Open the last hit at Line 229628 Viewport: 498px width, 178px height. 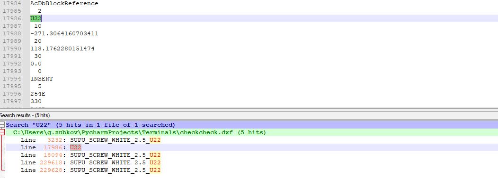click(x=91, y=170)
